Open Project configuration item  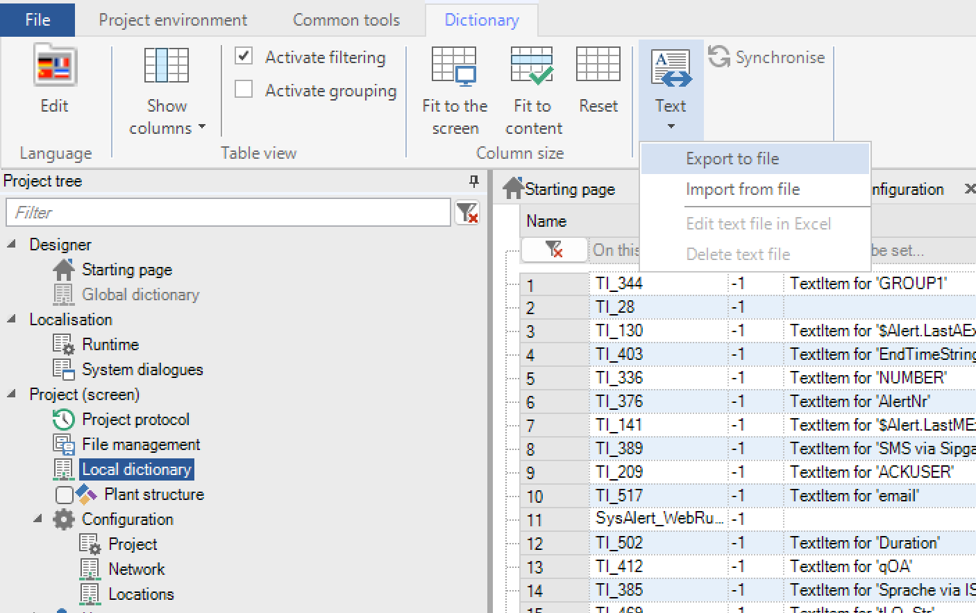(133, 544)
